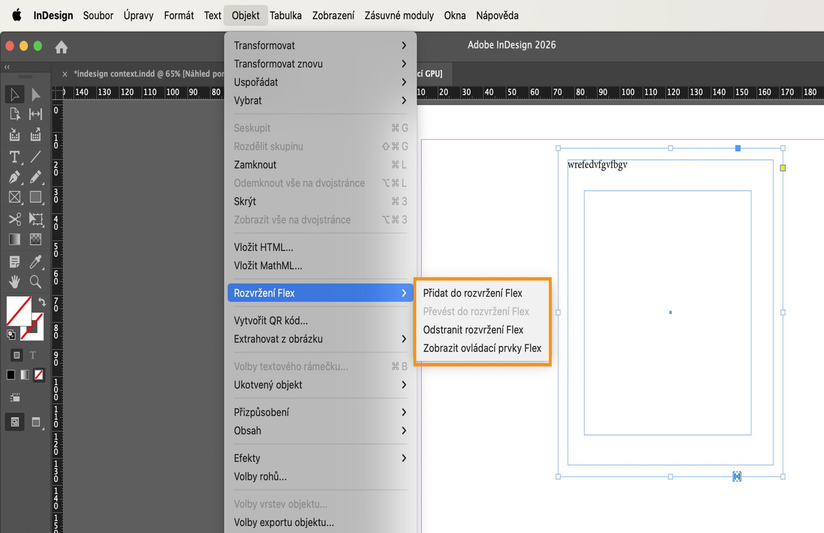Viewport: 824px width, 533px height.
Task: Click the Home icon near window controls
Action: (x=61, y=47)
